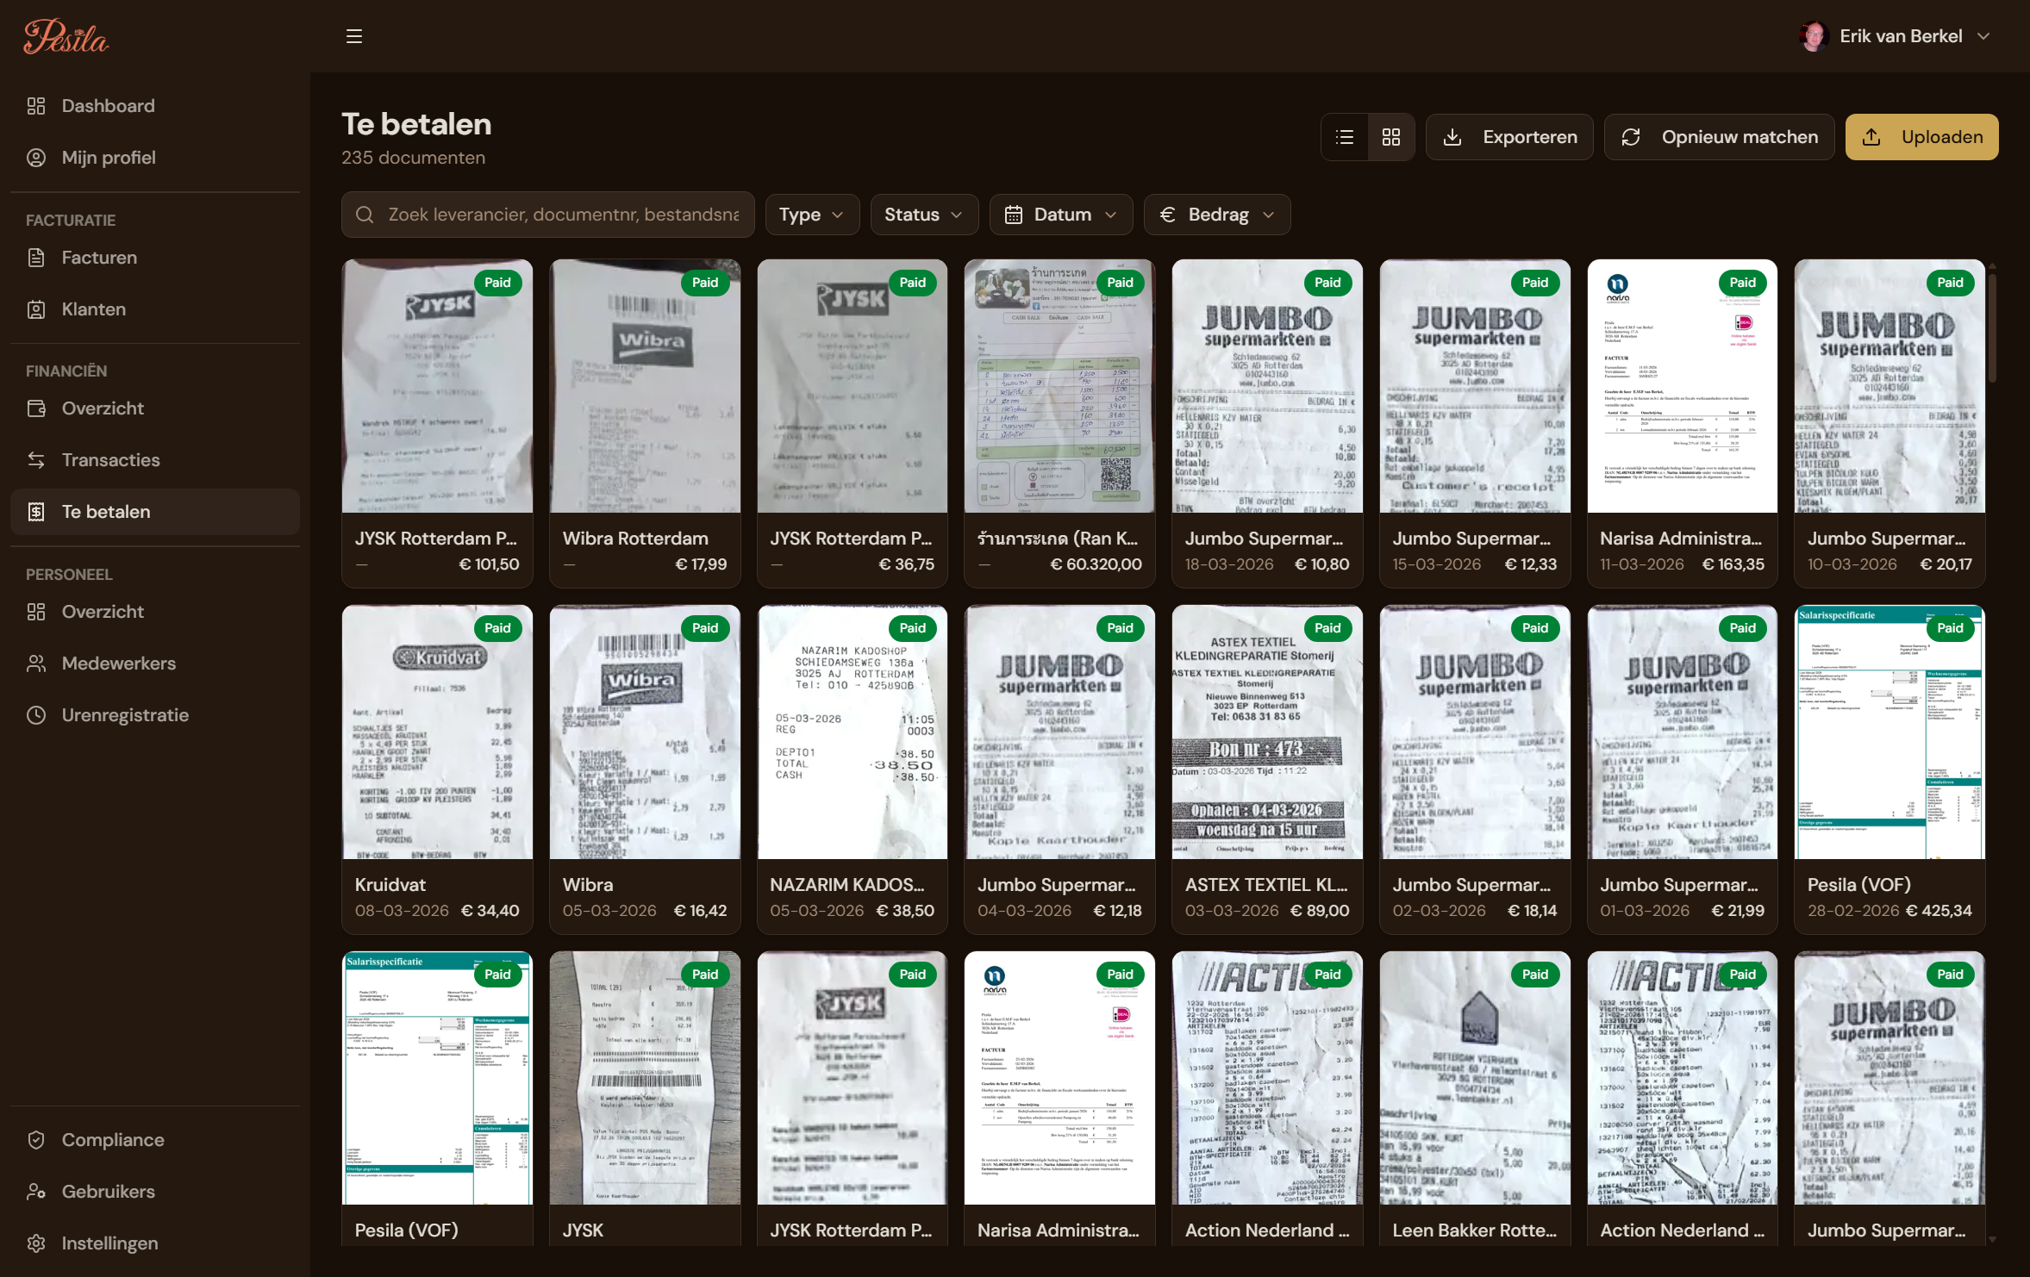This screenshot has height=1277, width=2030.
Task: Switch to list view layout
Action: click(x=1345, y=136)
